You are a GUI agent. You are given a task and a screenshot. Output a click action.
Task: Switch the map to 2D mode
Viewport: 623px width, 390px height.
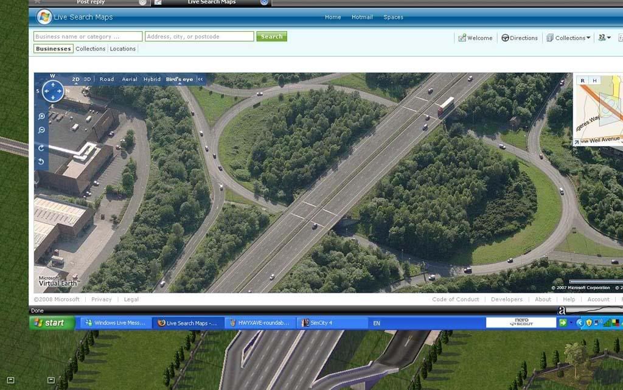point(76,80)
